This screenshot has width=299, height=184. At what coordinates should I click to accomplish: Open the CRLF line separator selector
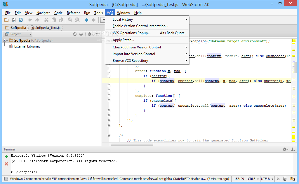pyautogui.click(x=253, y=179)
